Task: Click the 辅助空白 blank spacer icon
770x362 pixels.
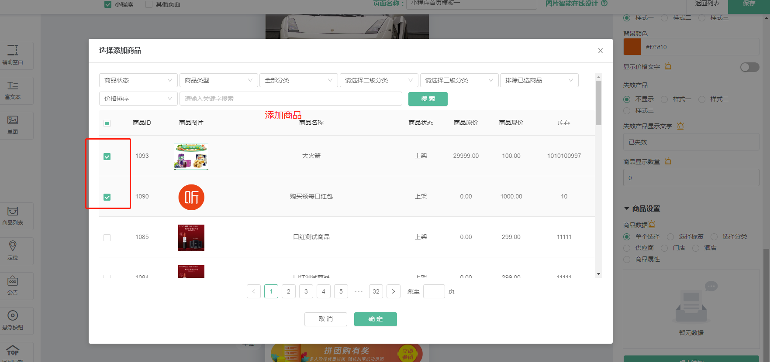Action: point(13,51)
